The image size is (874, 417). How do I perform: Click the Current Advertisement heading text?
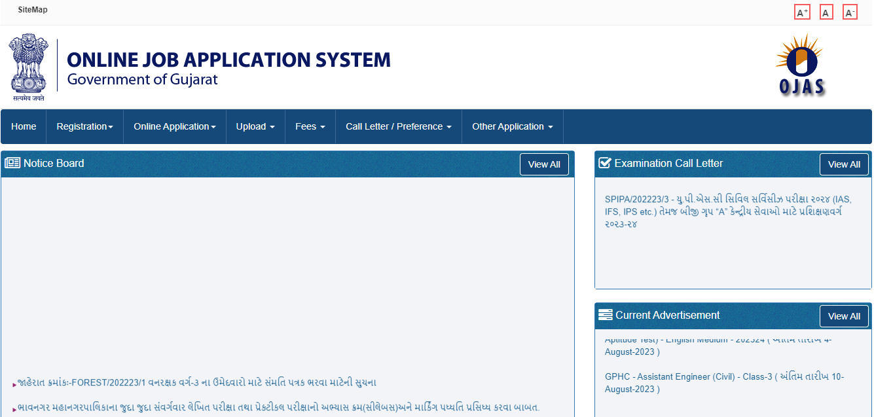667,315
